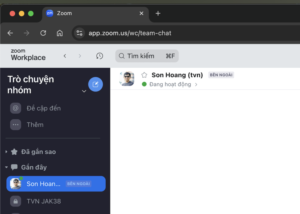Click the Zoom Workplace logo

pos(28,55)
